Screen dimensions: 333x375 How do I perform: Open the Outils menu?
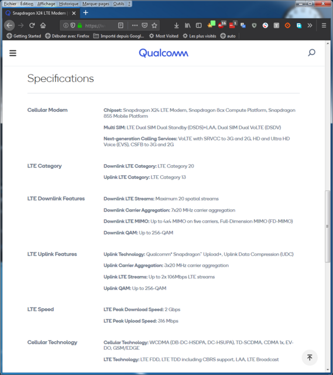click(119, 4)
